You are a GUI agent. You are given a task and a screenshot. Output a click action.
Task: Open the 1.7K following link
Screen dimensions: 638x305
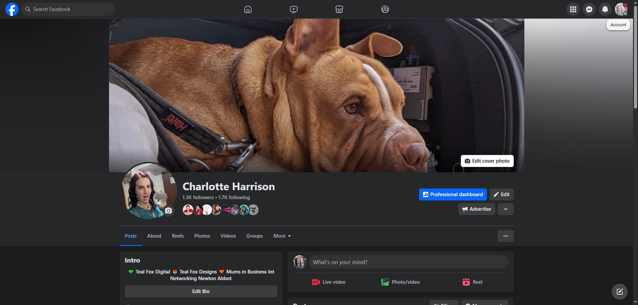pos(234,197)
